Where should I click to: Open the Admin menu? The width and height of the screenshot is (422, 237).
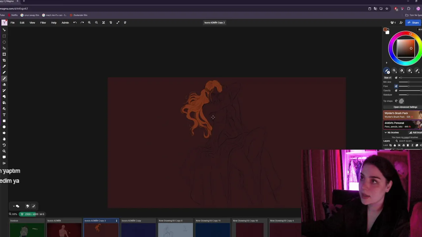pyautogui.click(x=65, y=23)
